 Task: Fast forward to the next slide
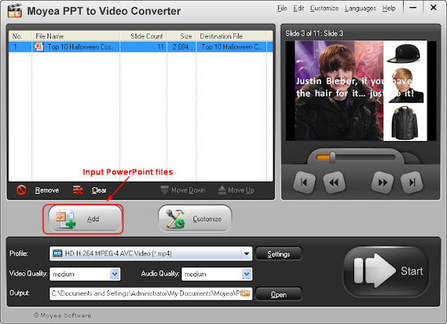click(383, 183)
